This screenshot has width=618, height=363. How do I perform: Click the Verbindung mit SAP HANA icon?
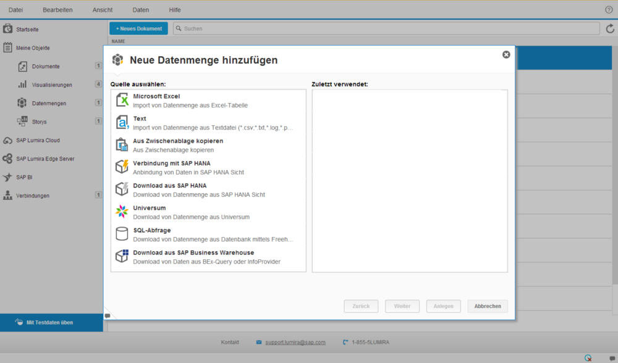[122, 167]
